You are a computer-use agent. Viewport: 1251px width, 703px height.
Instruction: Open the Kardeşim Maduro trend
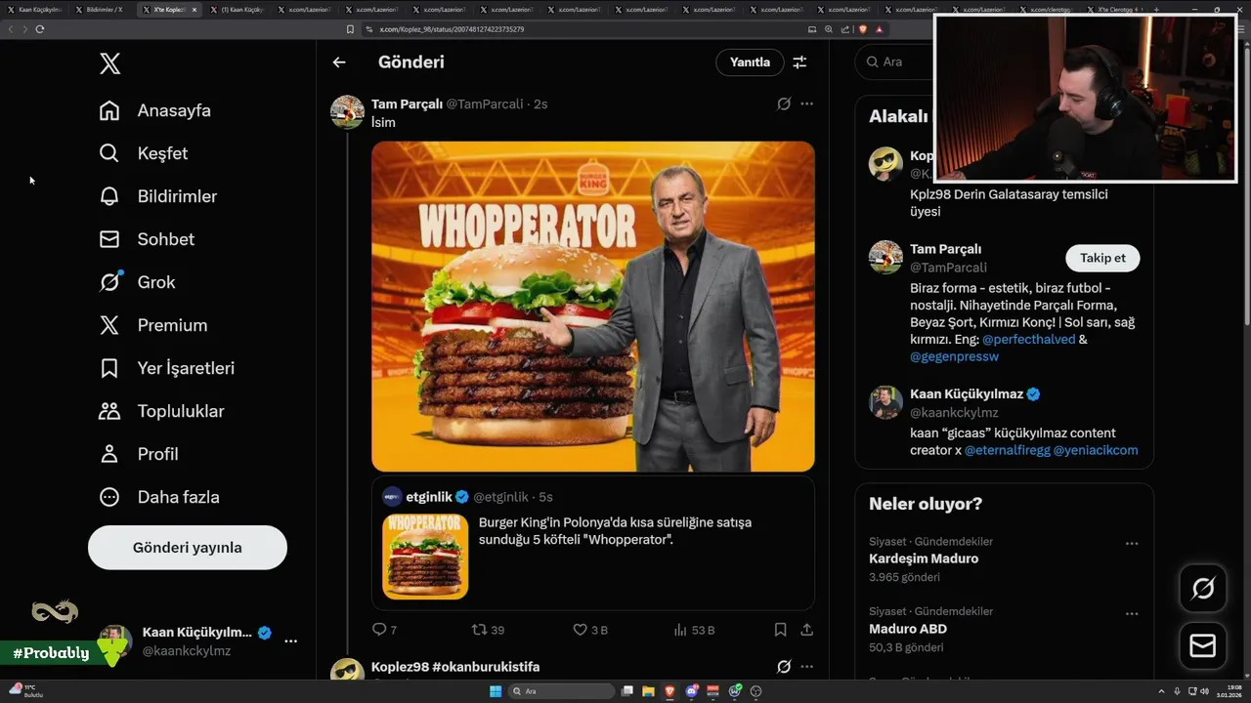(924, 558)
